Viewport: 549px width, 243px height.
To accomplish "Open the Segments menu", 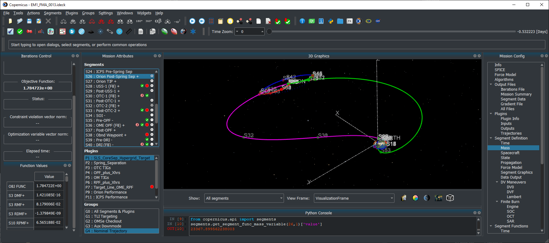I will 53,13.
